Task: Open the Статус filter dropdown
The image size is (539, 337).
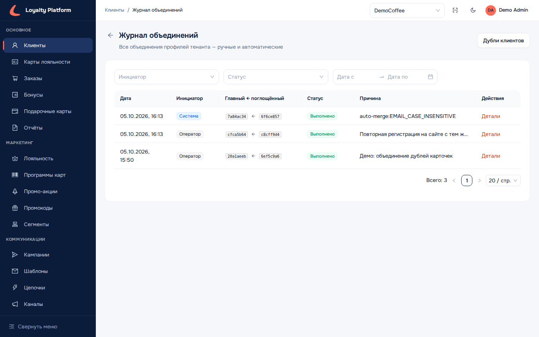Action: [x=276, y=77]
